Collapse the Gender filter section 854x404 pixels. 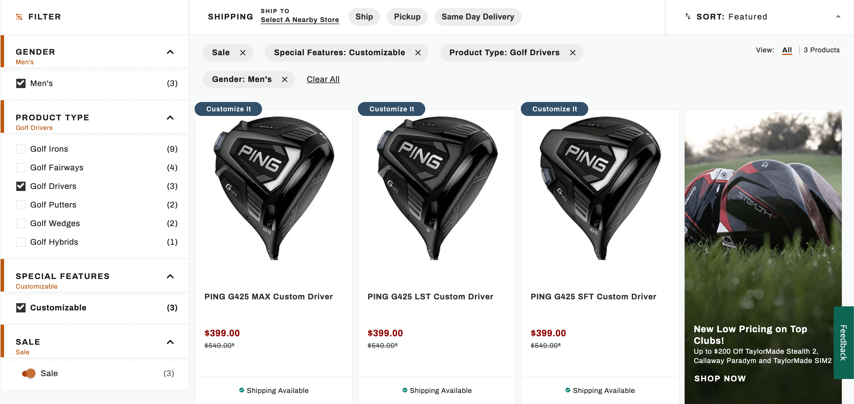point(170,52)
